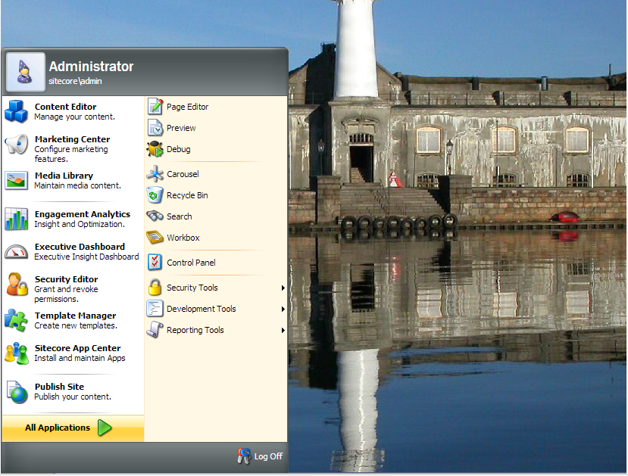Click the Sitecore App Center pawns icon

17,353
